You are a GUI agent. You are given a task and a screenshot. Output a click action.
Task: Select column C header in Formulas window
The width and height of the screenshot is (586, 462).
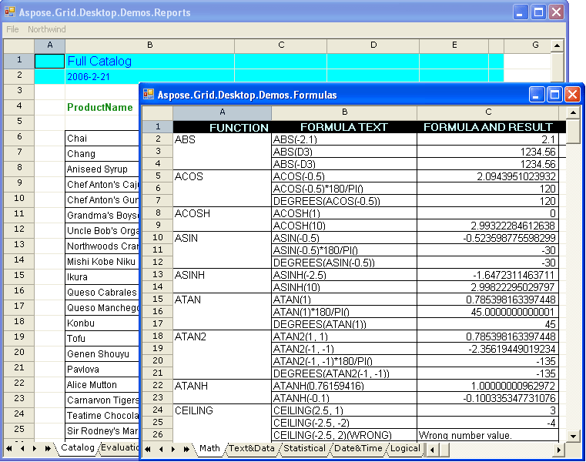click(x=487, y=112)
